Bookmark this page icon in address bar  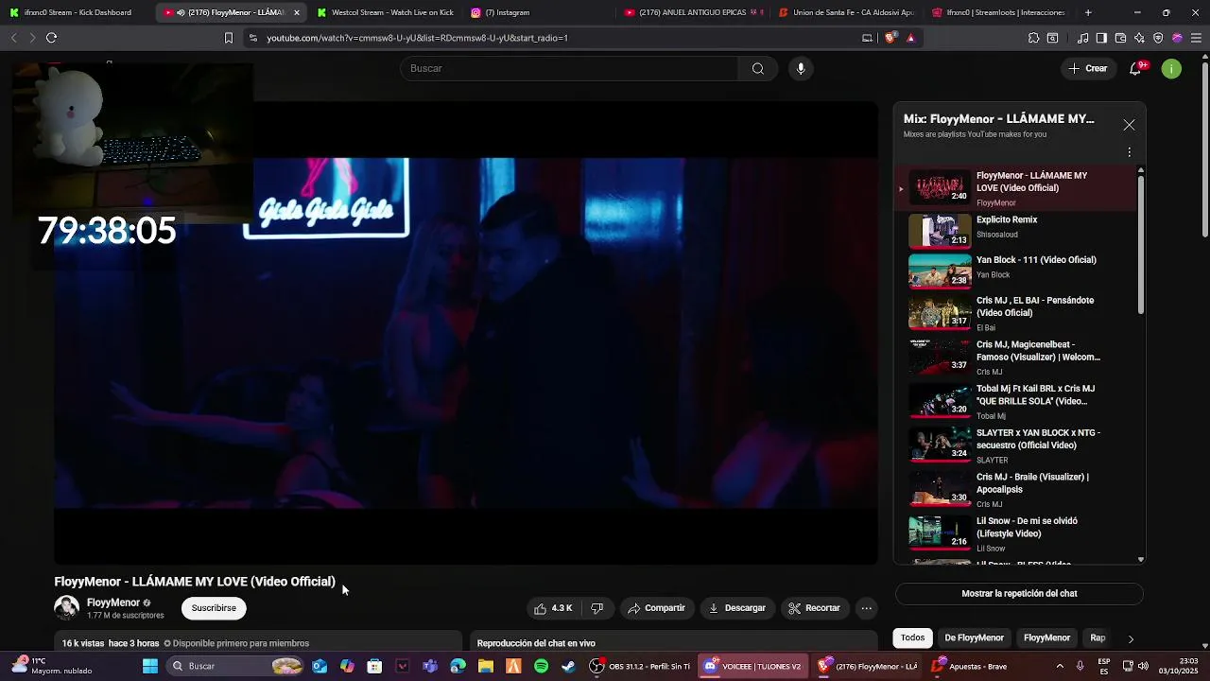coord(228,38)
